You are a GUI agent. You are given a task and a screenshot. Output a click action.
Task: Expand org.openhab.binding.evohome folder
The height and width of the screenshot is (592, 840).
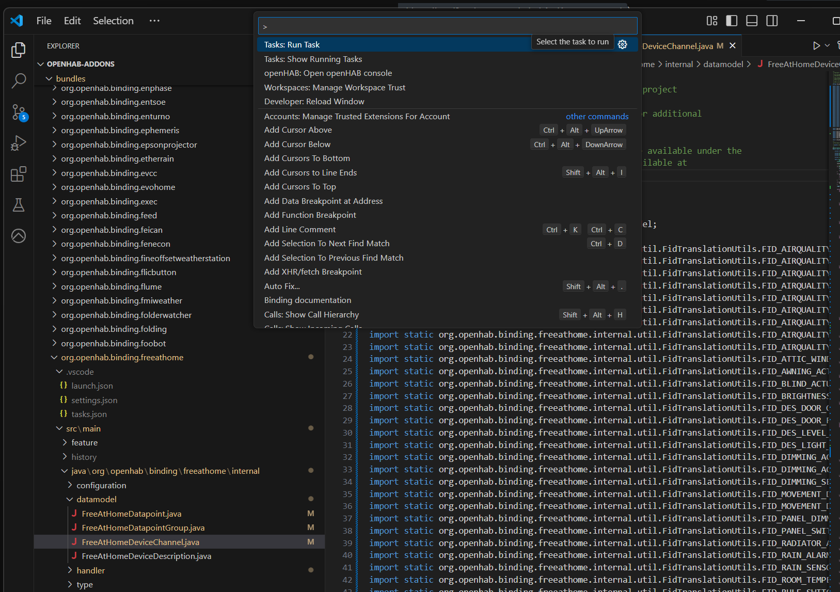[118, 187]
